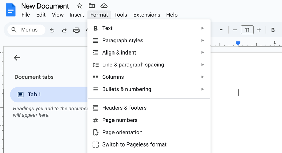Select Headers & footers option
This screenshot has height=153, width=282.
124,108
